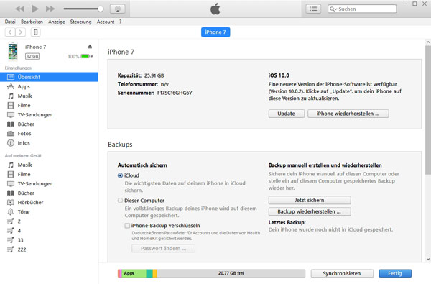Viewport: 431px width, 284px height.
Task: Skip ahead with the fast-forward button
Action: tap(50, 9)
